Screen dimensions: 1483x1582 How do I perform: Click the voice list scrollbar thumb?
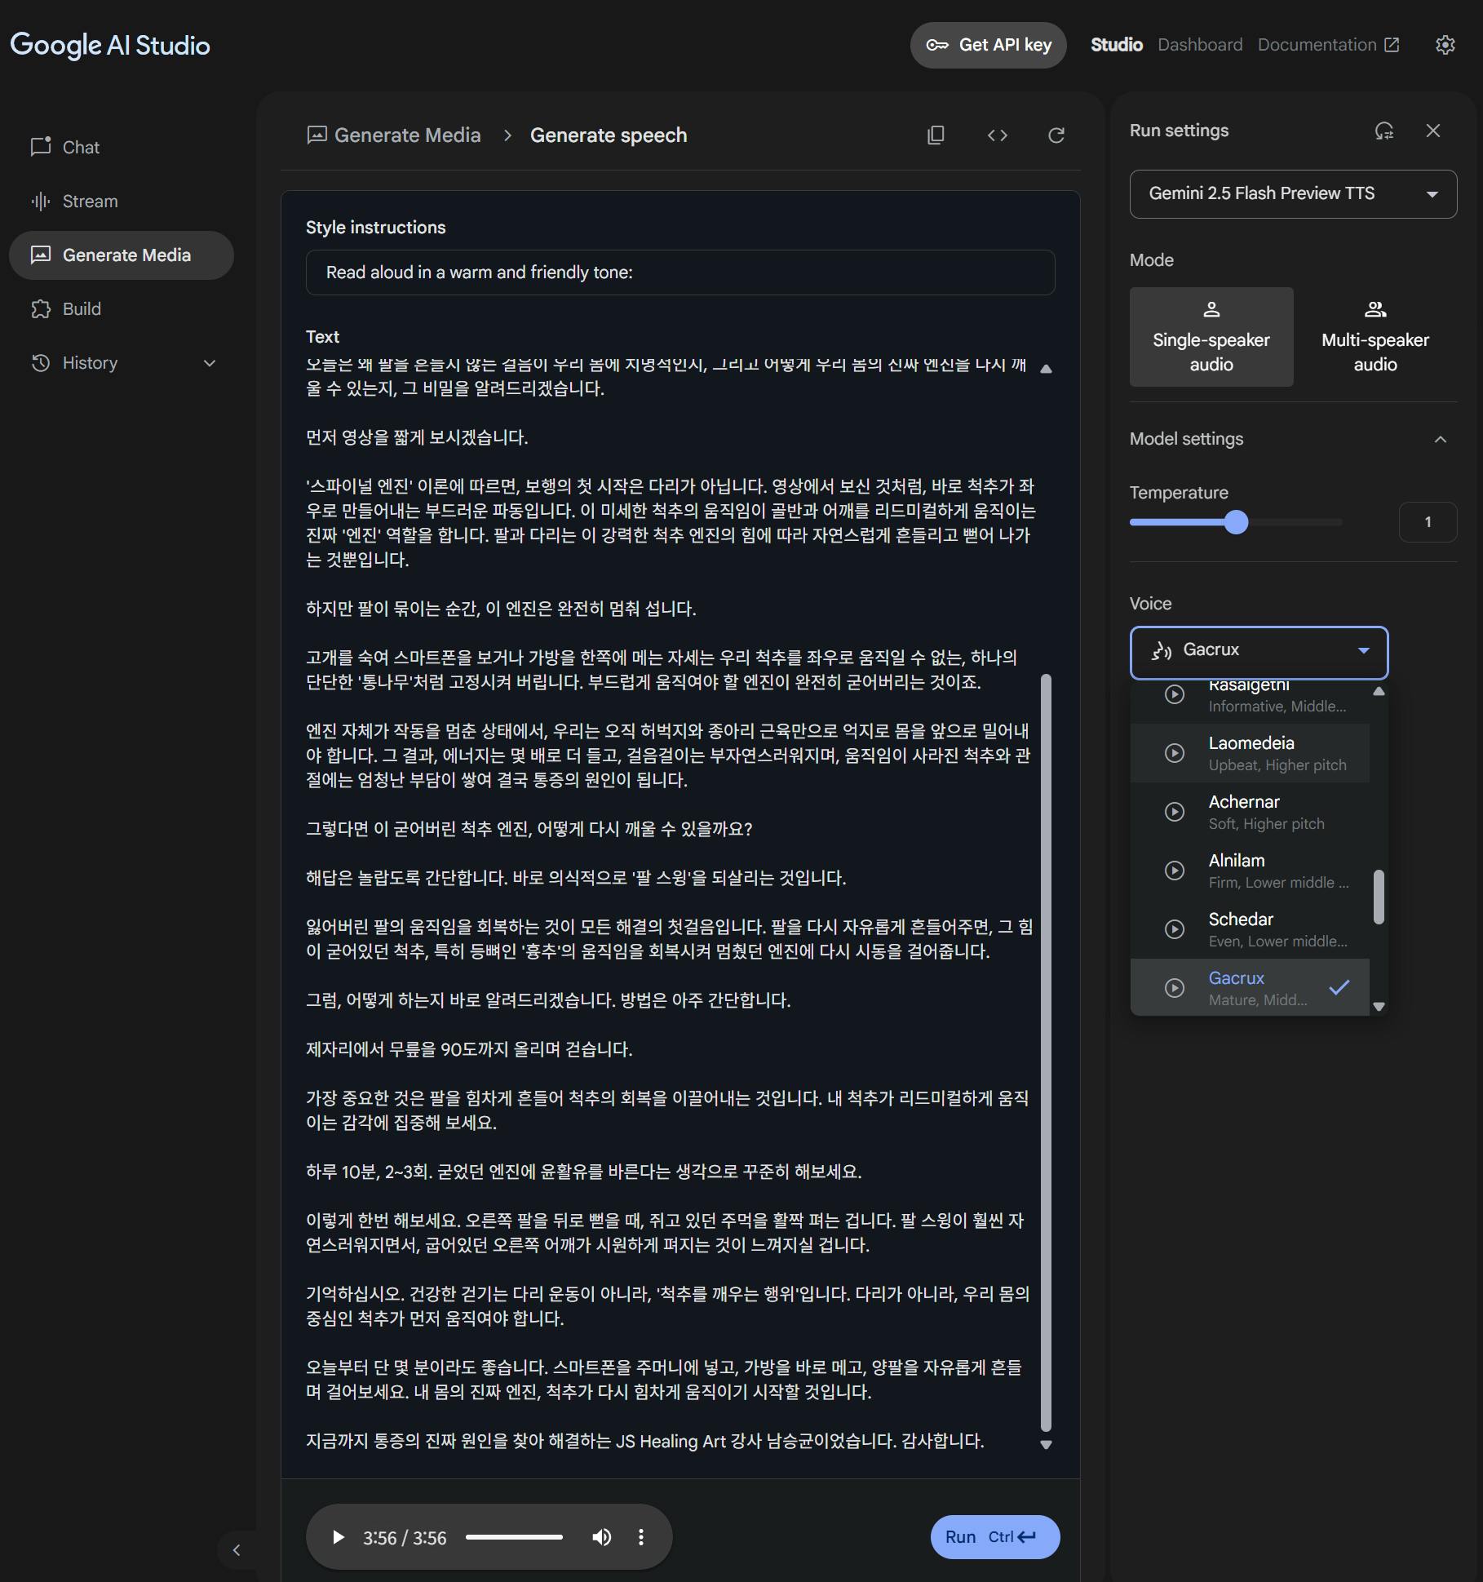click(1379, 897)
